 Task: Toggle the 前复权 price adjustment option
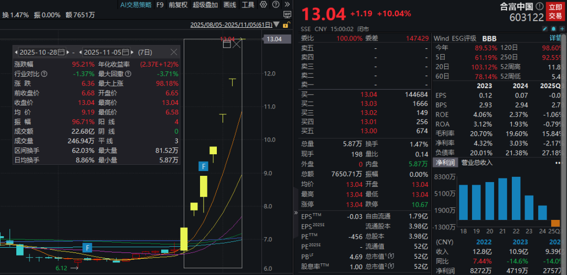coord(178,5)
